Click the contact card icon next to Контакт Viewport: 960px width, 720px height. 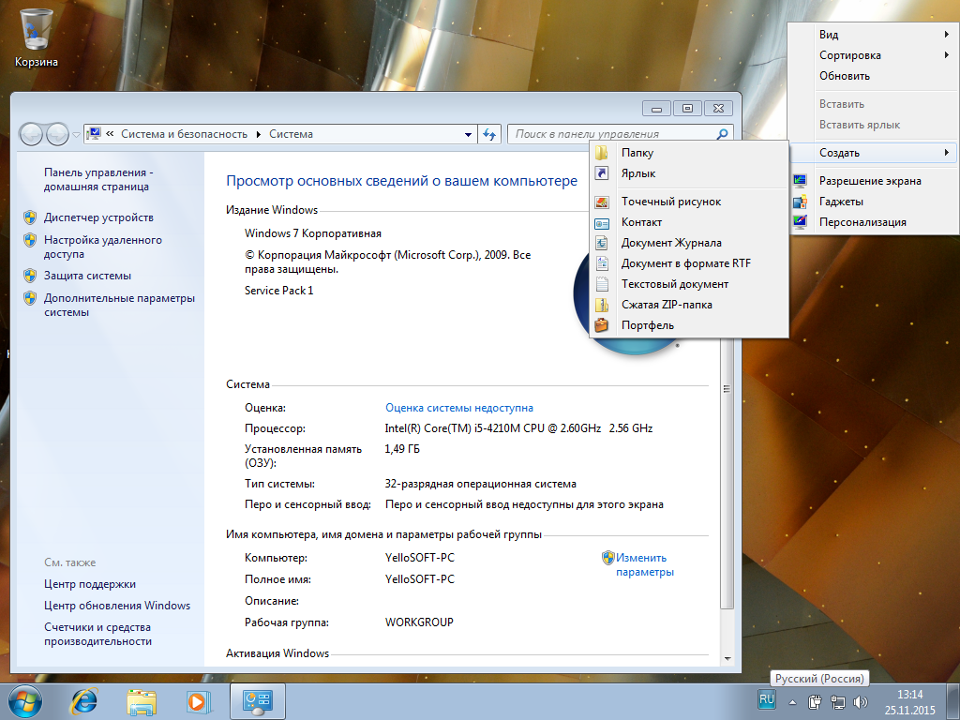click(602, 223)
